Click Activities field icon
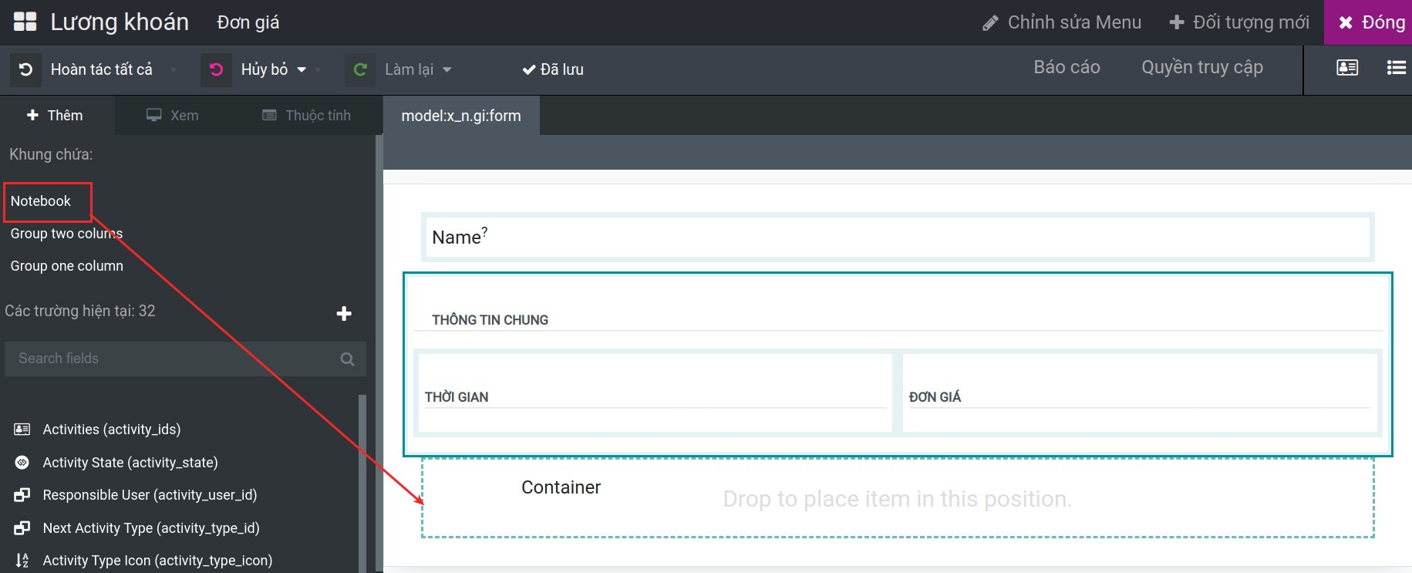 pyautogui.click(x=22, y=429)
